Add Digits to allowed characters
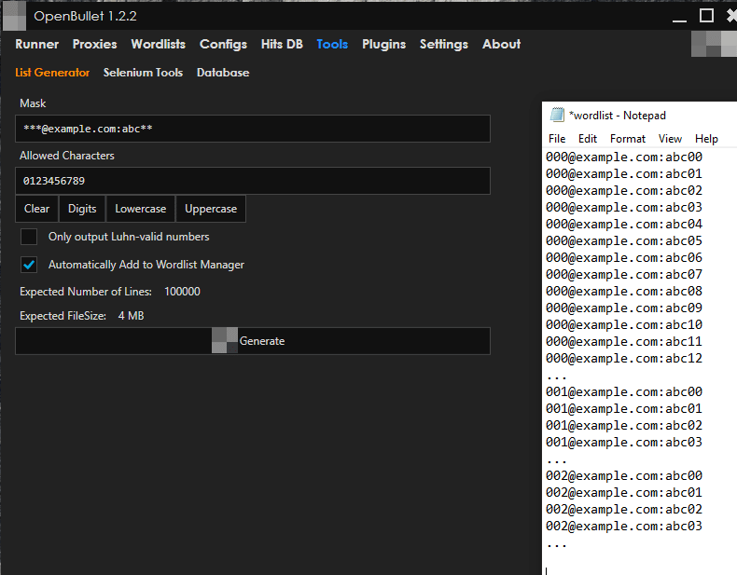Viewport: 737px width, 575px height. coord(82,209)
